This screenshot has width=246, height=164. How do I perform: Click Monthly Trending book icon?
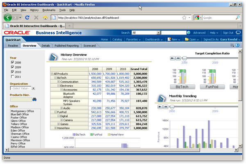point(162,98)
